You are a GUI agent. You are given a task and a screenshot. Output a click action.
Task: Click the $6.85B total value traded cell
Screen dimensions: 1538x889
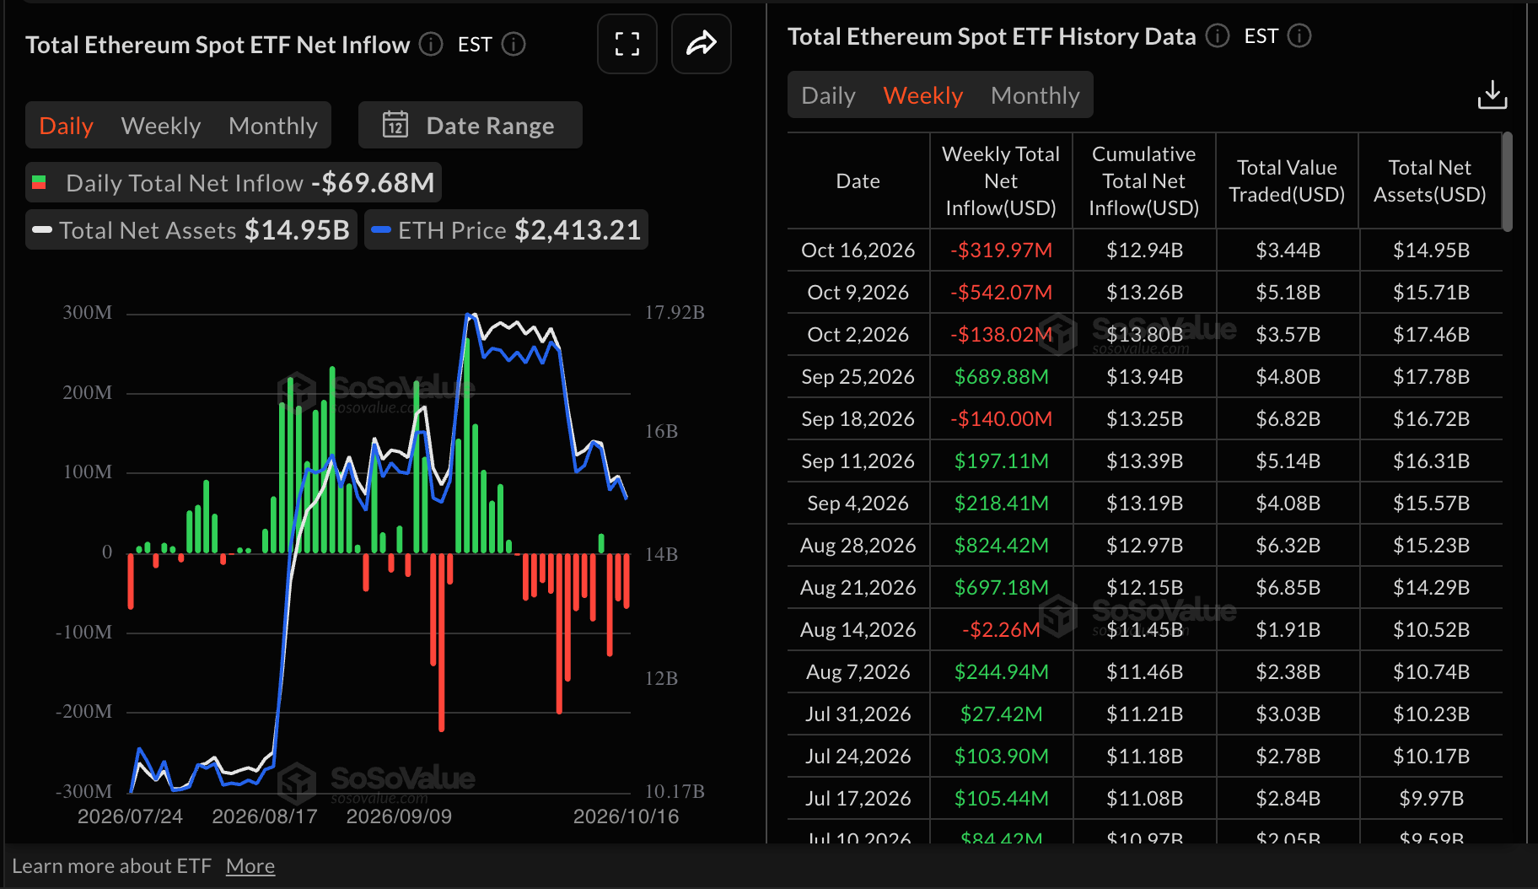1288,587
